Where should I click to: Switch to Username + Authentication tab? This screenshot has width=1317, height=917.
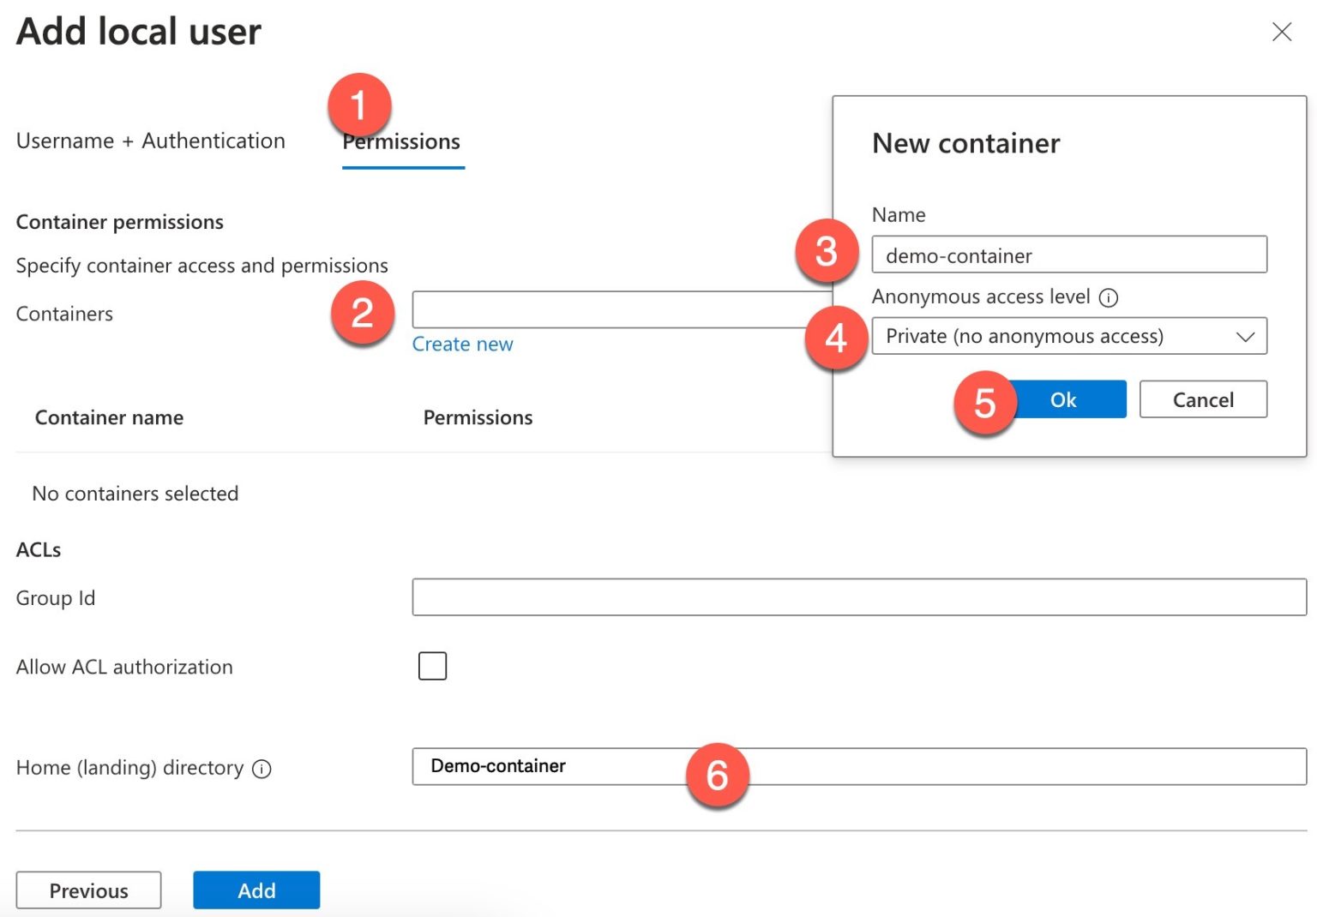point(151,141)
